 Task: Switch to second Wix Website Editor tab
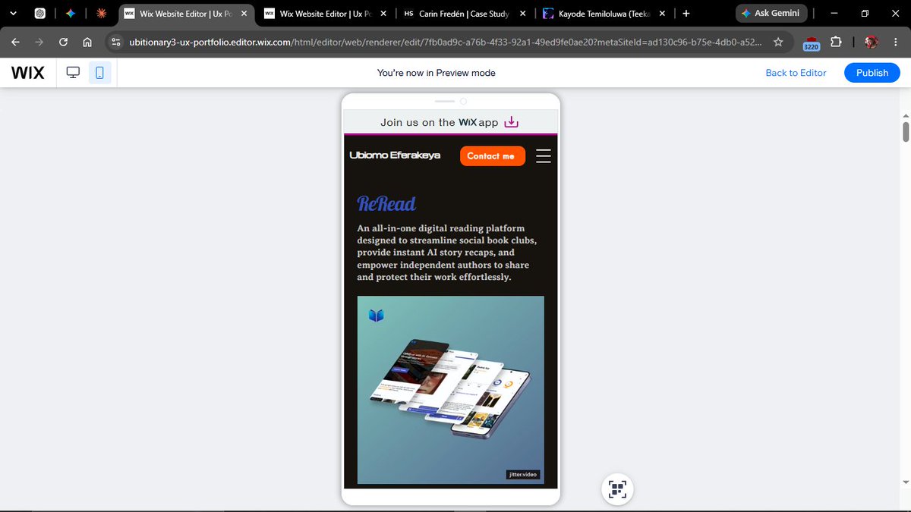click(326, 13)
